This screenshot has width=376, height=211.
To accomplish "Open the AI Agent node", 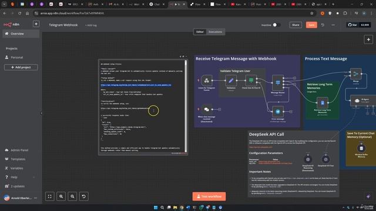I will (x=363, y=100).
